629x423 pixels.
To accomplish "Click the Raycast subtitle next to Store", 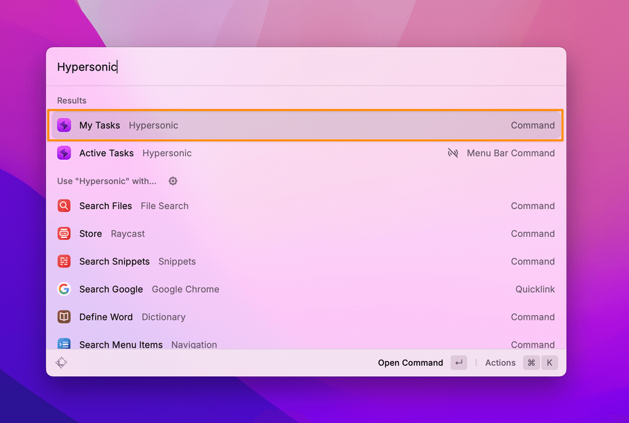I will 128,234.
